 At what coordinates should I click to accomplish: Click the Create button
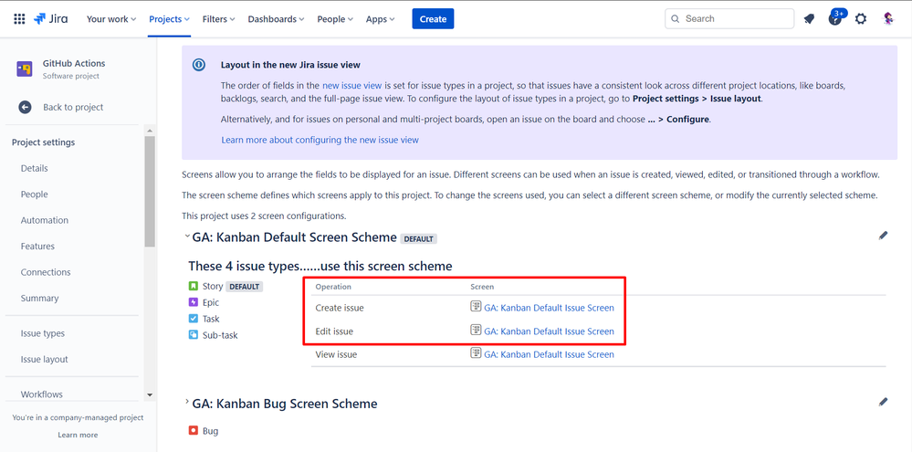click(x=433, y=18)
